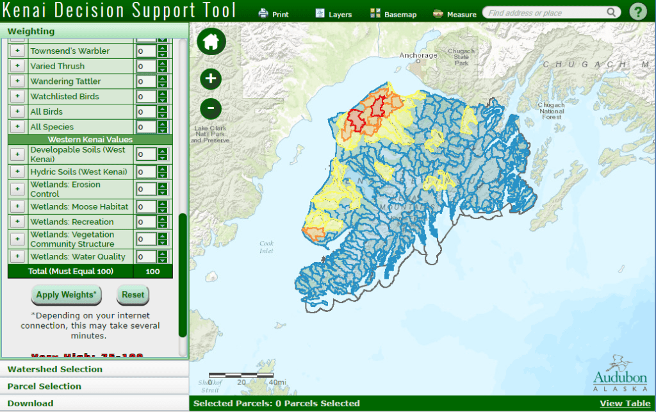Open the View Table link
Image resolution: width=656 pixels, height=412 pixels.
(x=625, y=403)
